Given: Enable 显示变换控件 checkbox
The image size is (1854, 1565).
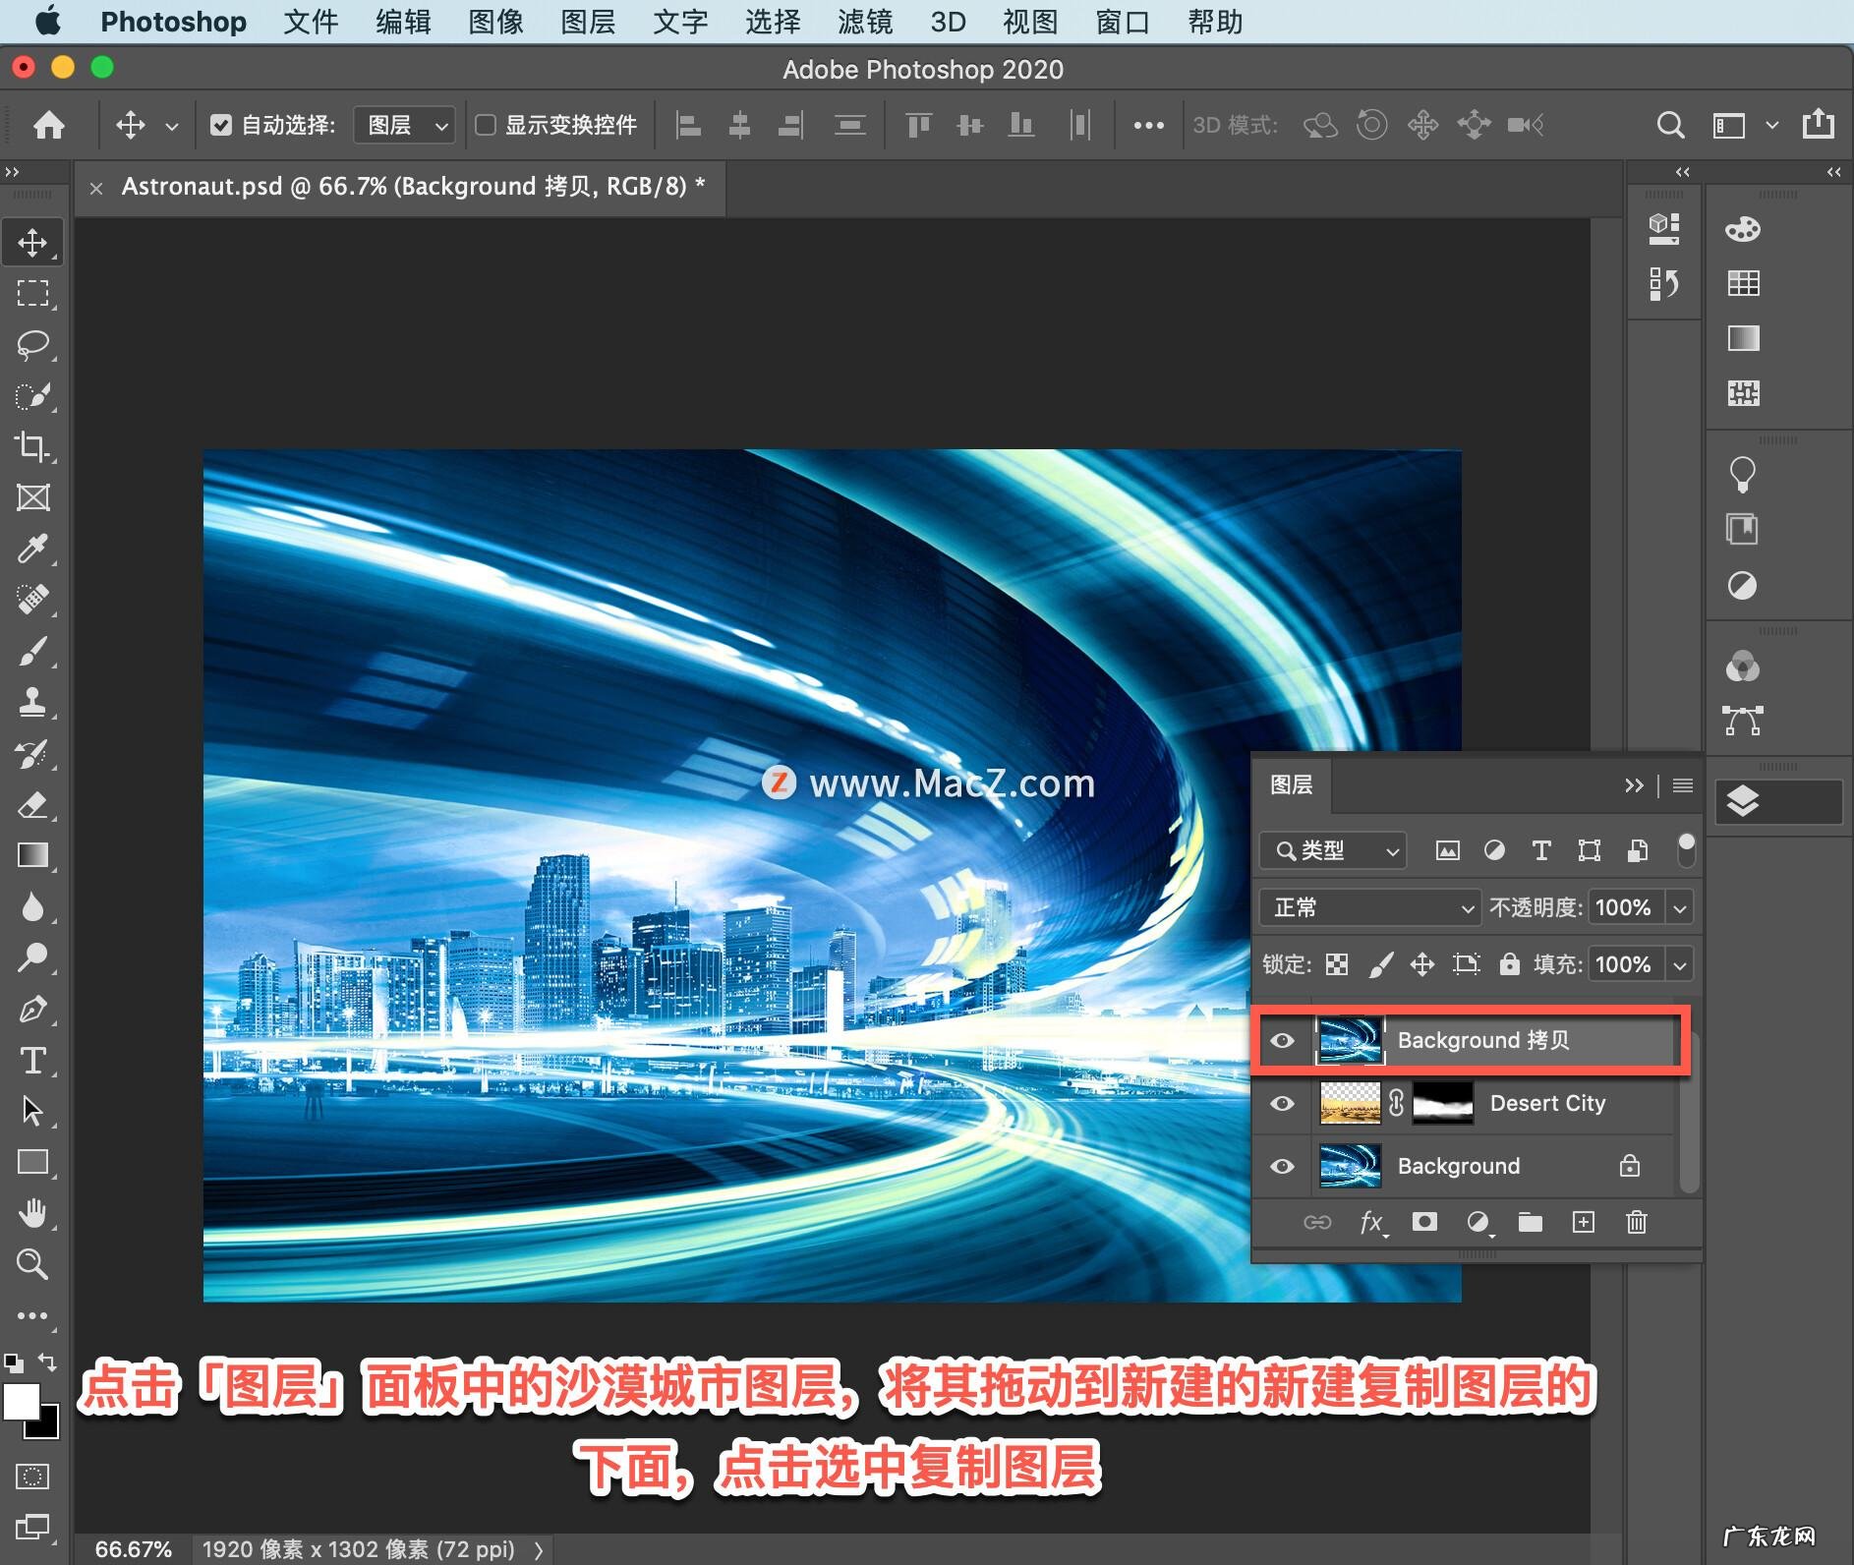Looking at the screenshot, I should click(x=486, y=125).
